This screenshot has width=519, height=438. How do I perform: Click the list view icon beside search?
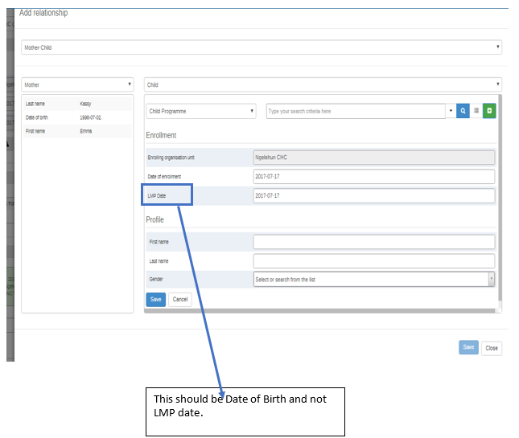coord(476,111)
